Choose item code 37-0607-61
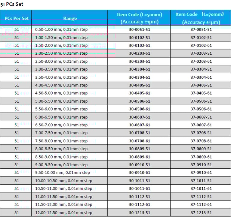The height and width of the screenshot is (217, 231). pyautogui.click(x=201, y=125)
